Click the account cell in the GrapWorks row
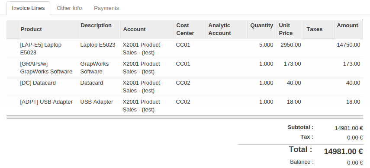370x168 pixels. (x=147, y=68)
